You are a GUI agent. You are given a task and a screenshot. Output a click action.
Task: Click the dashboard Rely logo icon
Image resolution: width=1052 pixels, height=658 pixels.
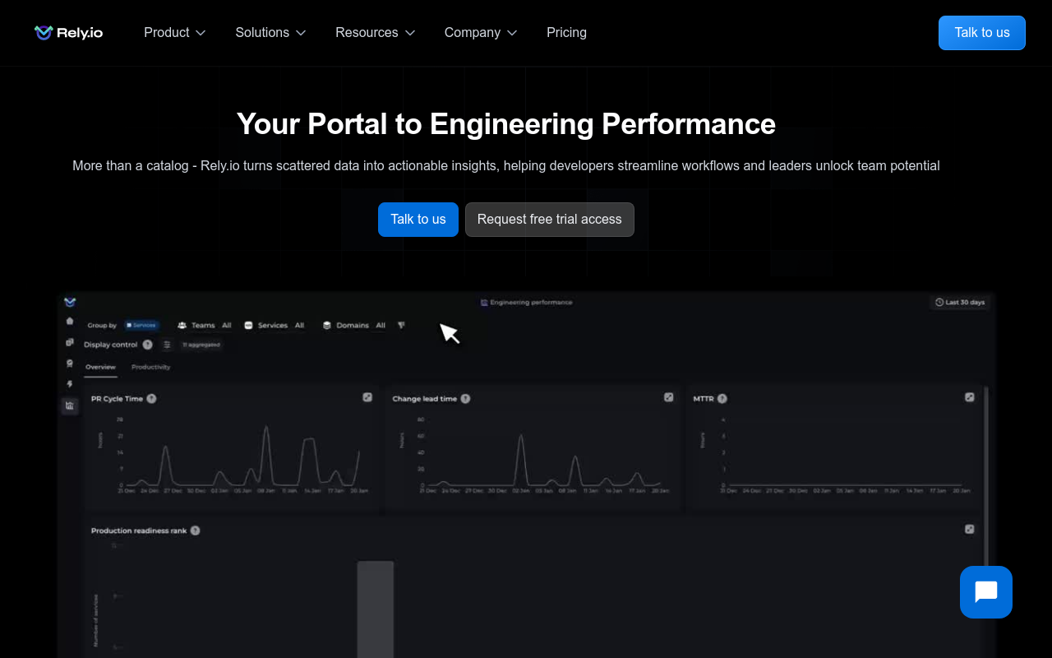70,302
